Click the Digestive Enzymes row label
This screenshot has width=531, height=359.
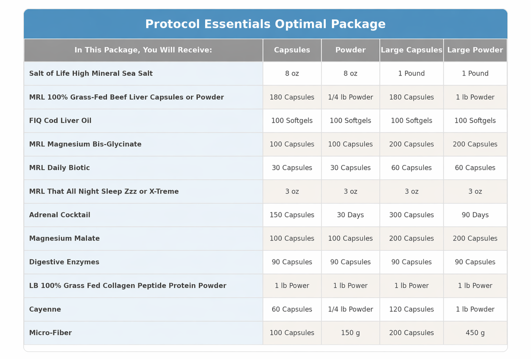(64, 262)
